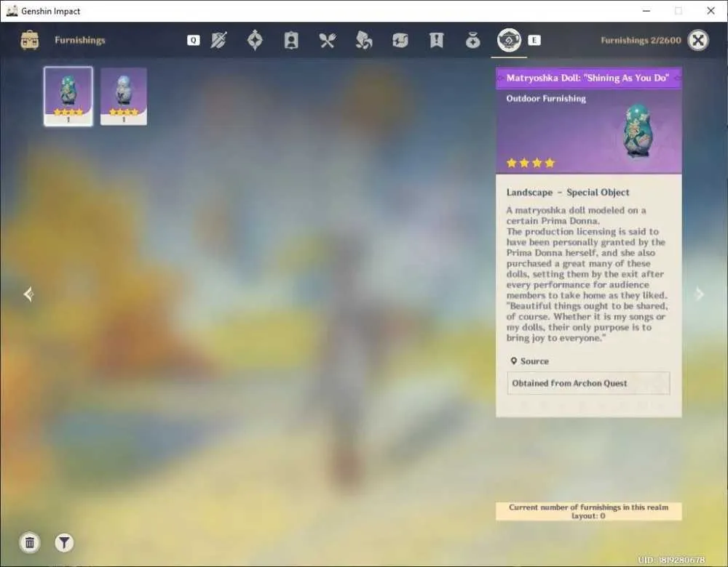Close the inventory with the X button
This screenshot has width=728, height=567.
tap(698, 40)
